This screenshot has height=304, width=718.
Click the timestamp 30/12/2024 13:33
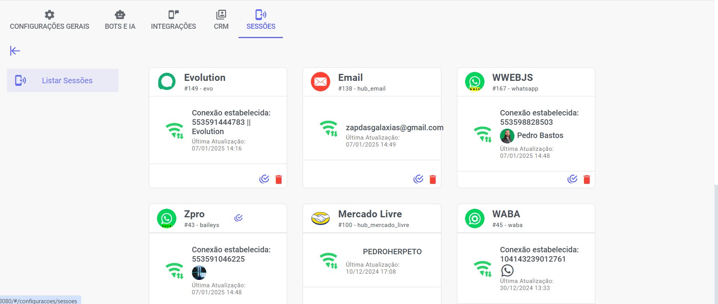click(525, 288)
